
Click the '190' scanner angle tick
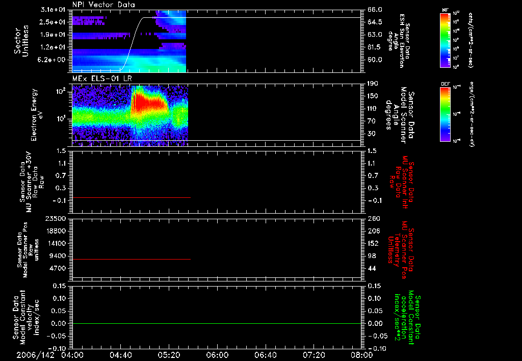[373, 84]
